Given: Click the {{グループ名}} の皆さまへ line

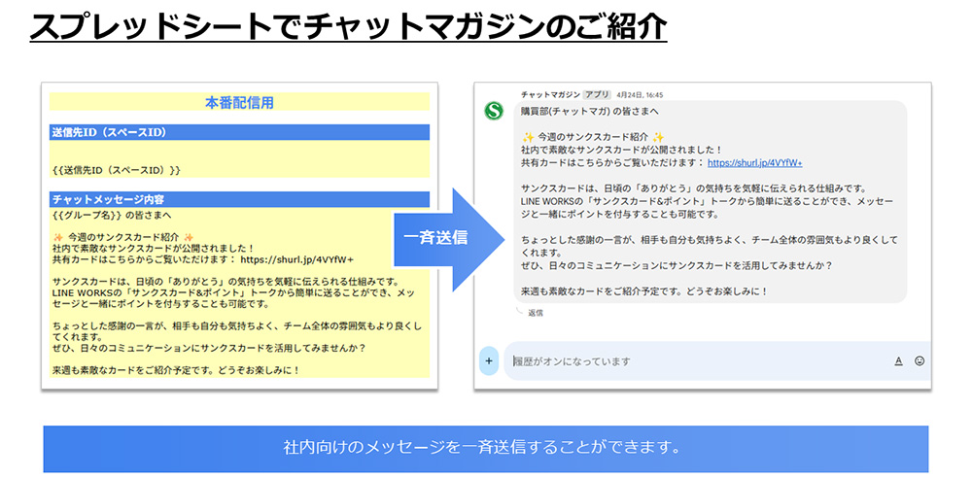Looking at the screenshot, I should (x=112, y=216).
